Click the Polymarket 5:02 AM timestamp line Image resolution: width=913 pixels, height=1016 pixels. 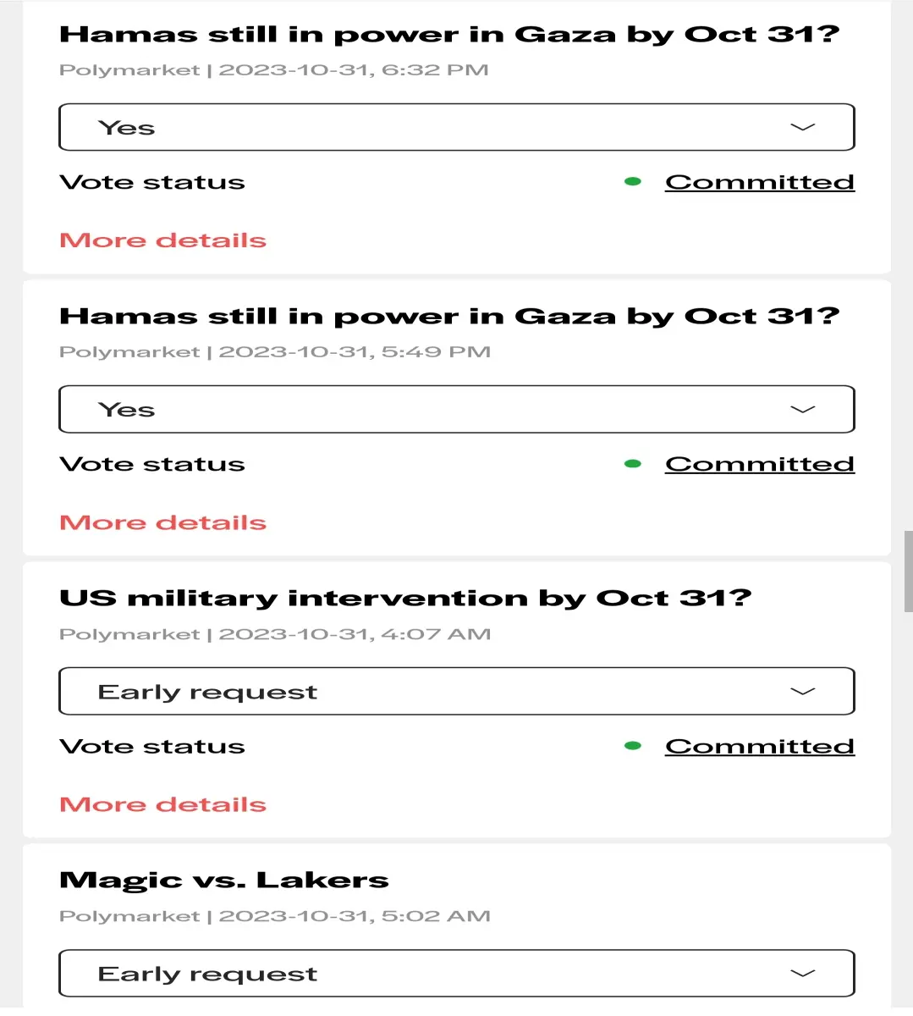(275, 916)
